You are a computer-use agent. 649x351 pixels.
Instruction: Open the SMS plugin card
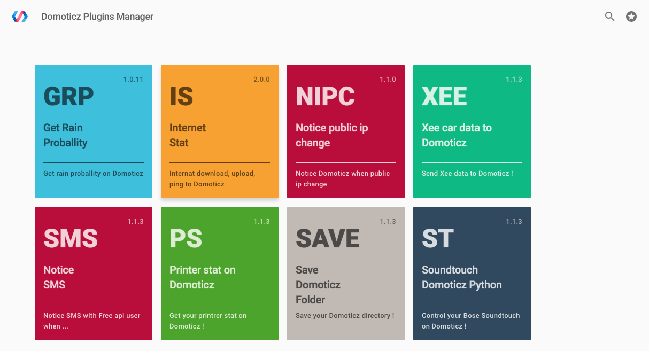[x=94, y=274]
